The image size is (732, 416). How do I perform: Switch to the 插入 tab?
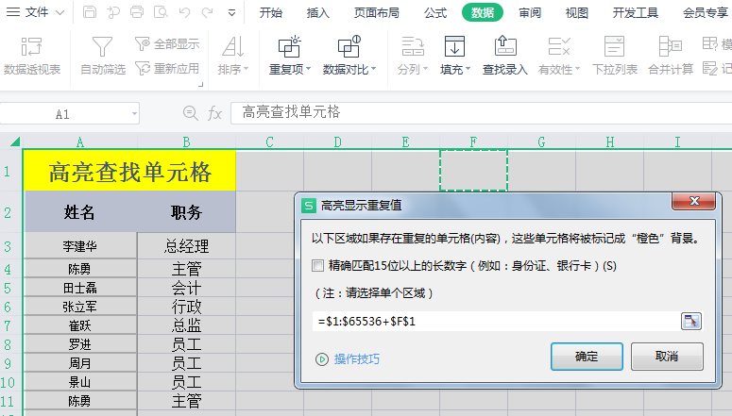tap(318, 12)
